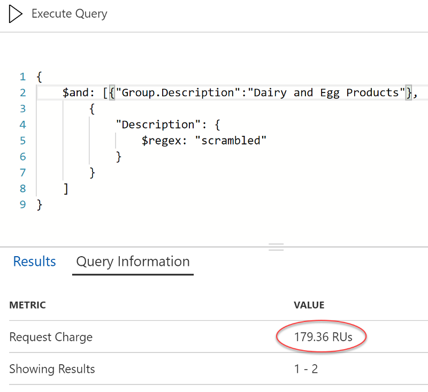Switch to the Results tab
428x392 pixels.
(34, 262)
